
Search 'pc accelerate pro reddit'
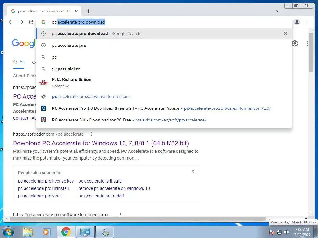pos(101,196)
